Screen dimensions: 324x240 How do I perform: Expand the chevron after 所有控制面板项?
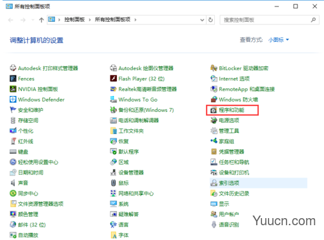(x=136, y=20)
